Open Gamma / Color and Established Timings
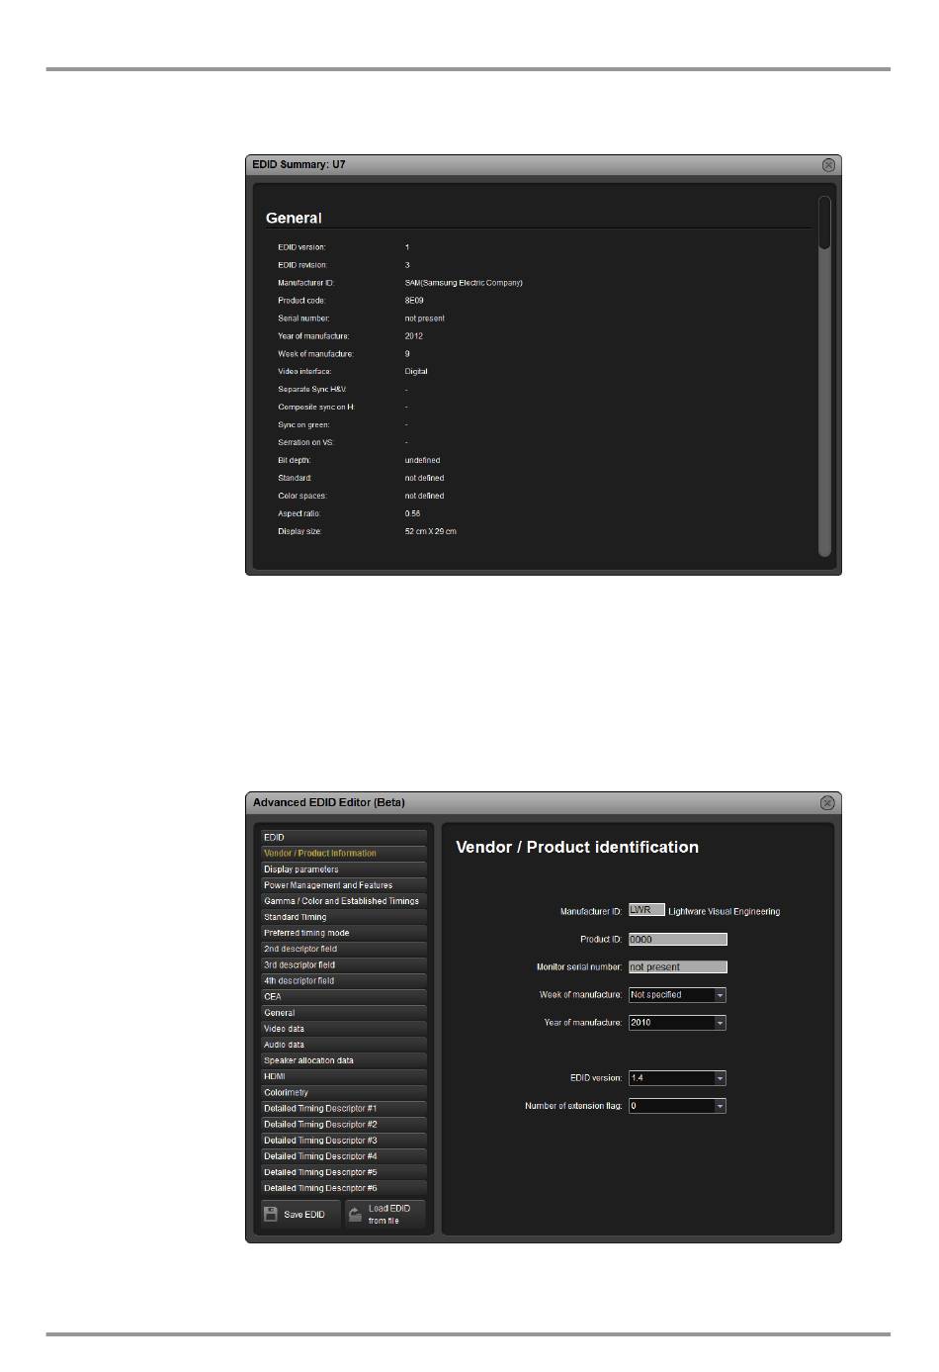939x1372 pixels. [344, 901]
